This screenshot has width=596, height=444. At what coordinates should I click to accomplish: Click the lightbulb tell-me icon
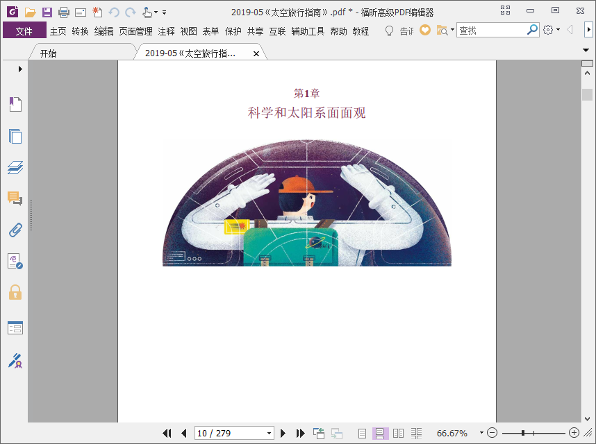[389, 31]
